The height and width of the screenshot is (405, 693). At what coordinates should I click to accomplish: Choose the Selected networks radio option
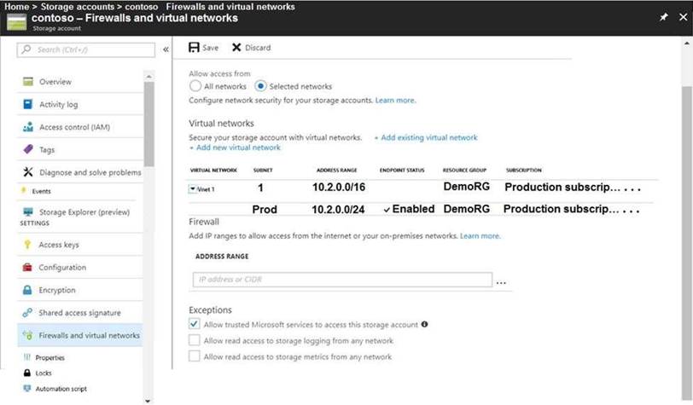[x=260, y=87]
